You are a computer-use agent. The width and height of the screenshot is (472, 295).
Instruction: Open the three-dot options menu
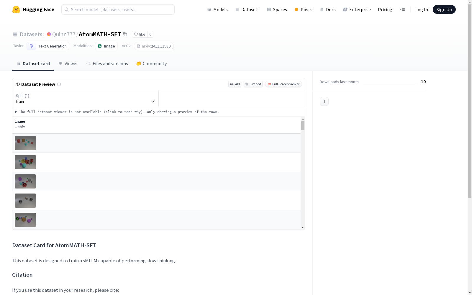324,101
